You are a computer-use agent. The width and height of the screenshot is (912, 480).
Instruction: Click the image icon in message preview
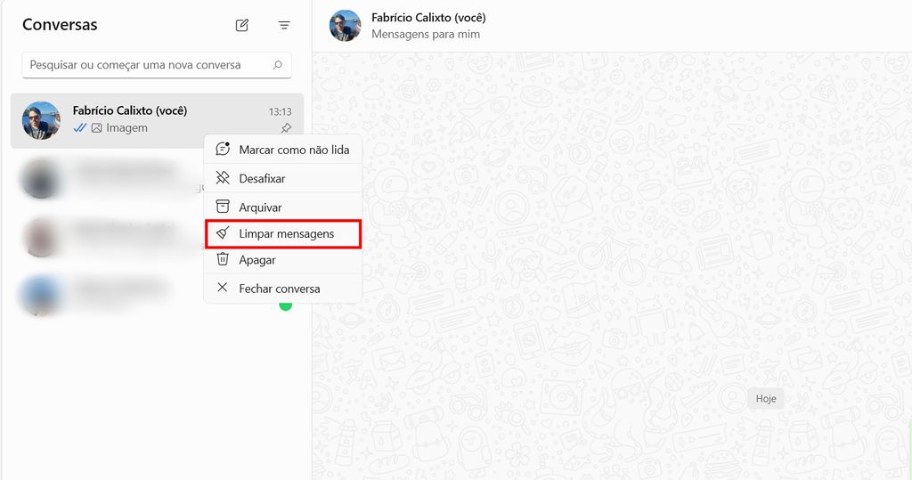(x=96, y=128)
